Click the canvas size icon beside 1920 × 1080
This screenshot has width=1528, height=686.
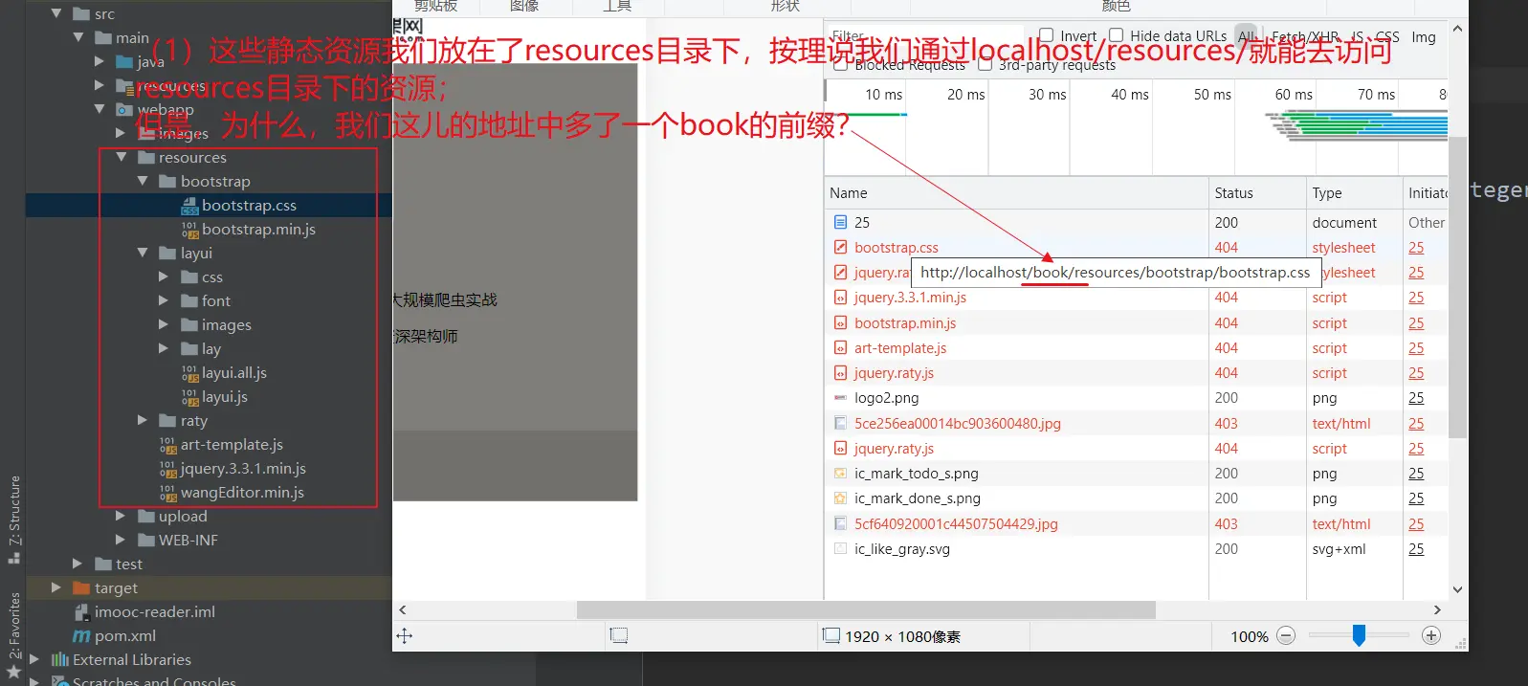click(831, 636)
